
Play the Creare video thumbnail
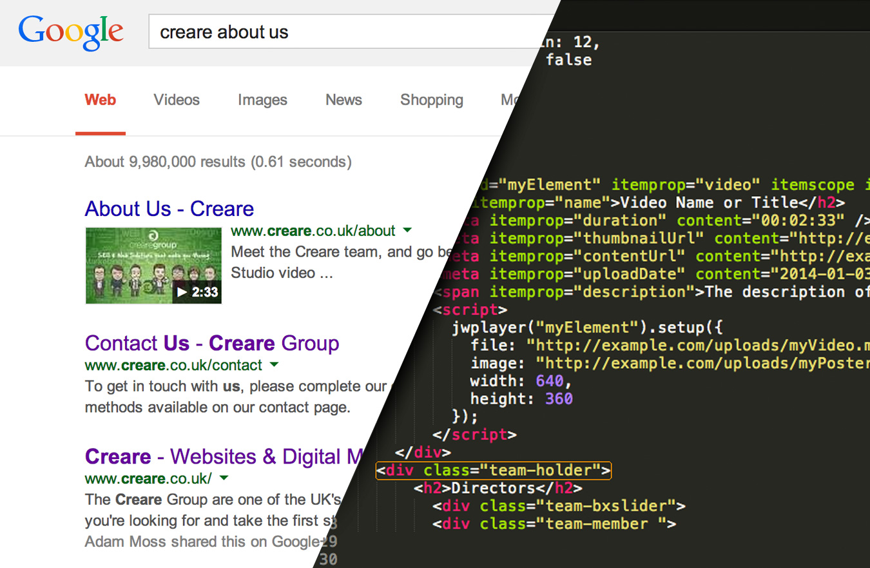[153, 265]
